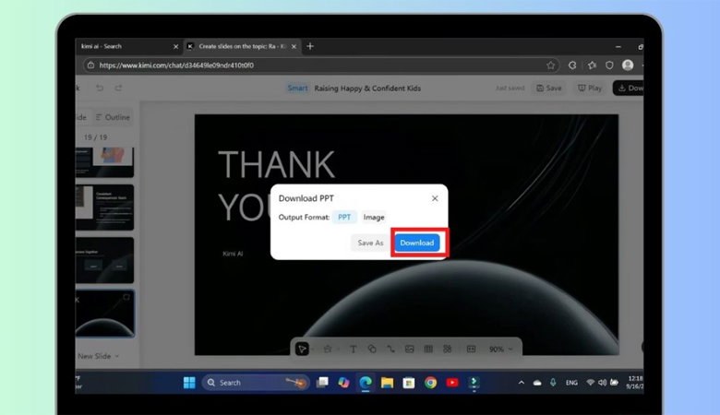Click the delete (trash) tool icon

pyautogui.click(x=328, y=349)
